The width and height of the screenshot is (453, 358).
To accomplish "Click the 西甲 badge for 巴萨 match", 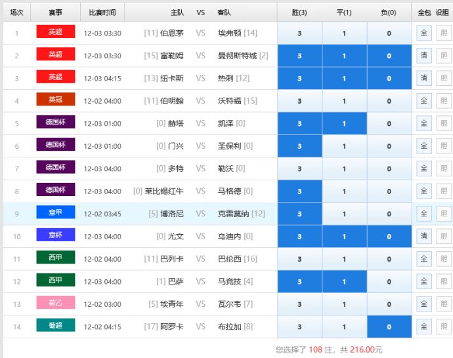I will [56, 281].
